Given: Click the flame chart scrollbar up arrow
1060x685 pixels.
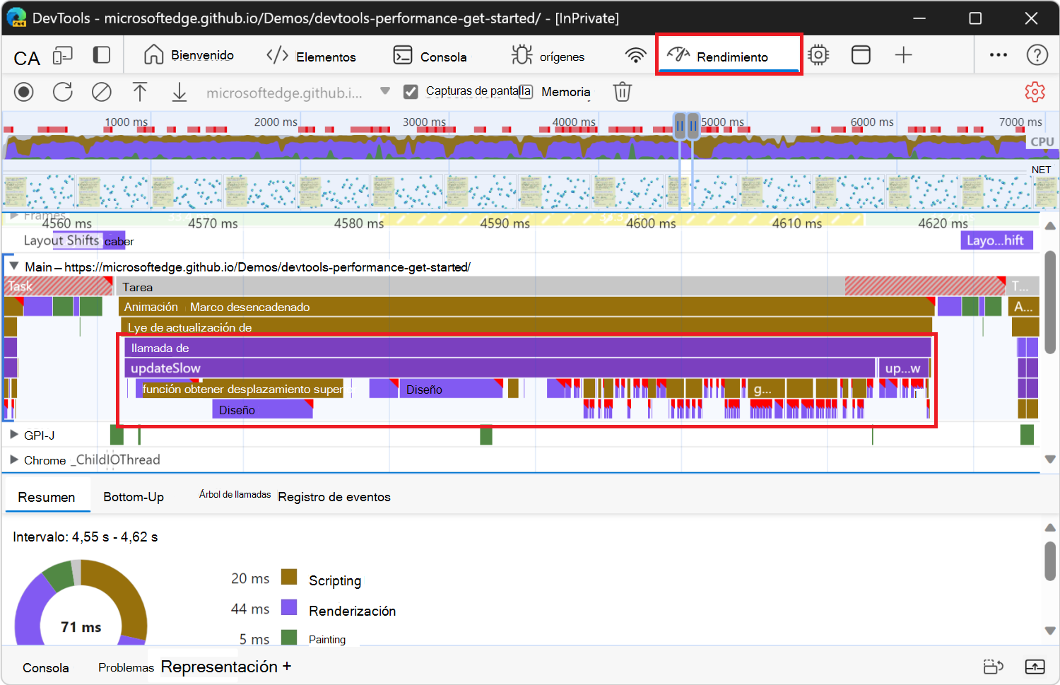Looking at the screenshot, I should point(1050,226).
